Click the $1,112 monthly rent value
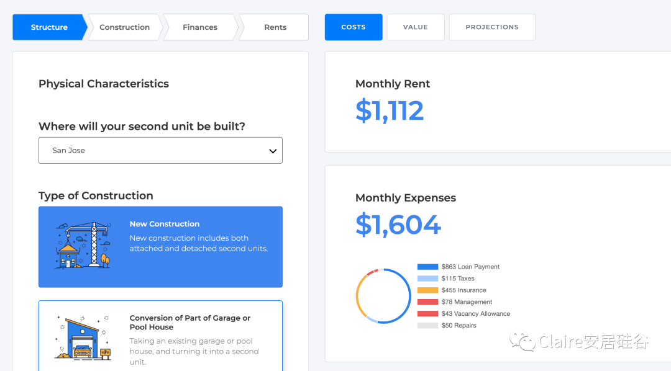The image size is (671, 371). [390, 110]
